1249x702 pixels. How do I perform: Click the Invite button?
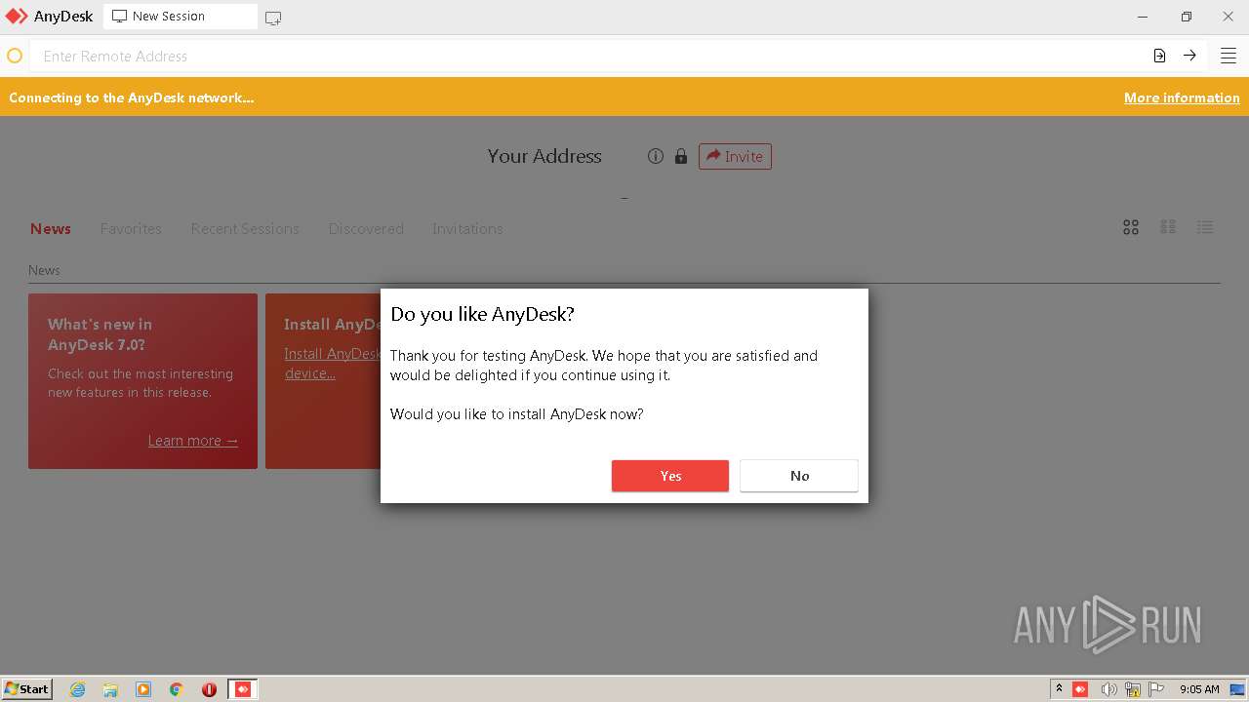coord(735,156)
